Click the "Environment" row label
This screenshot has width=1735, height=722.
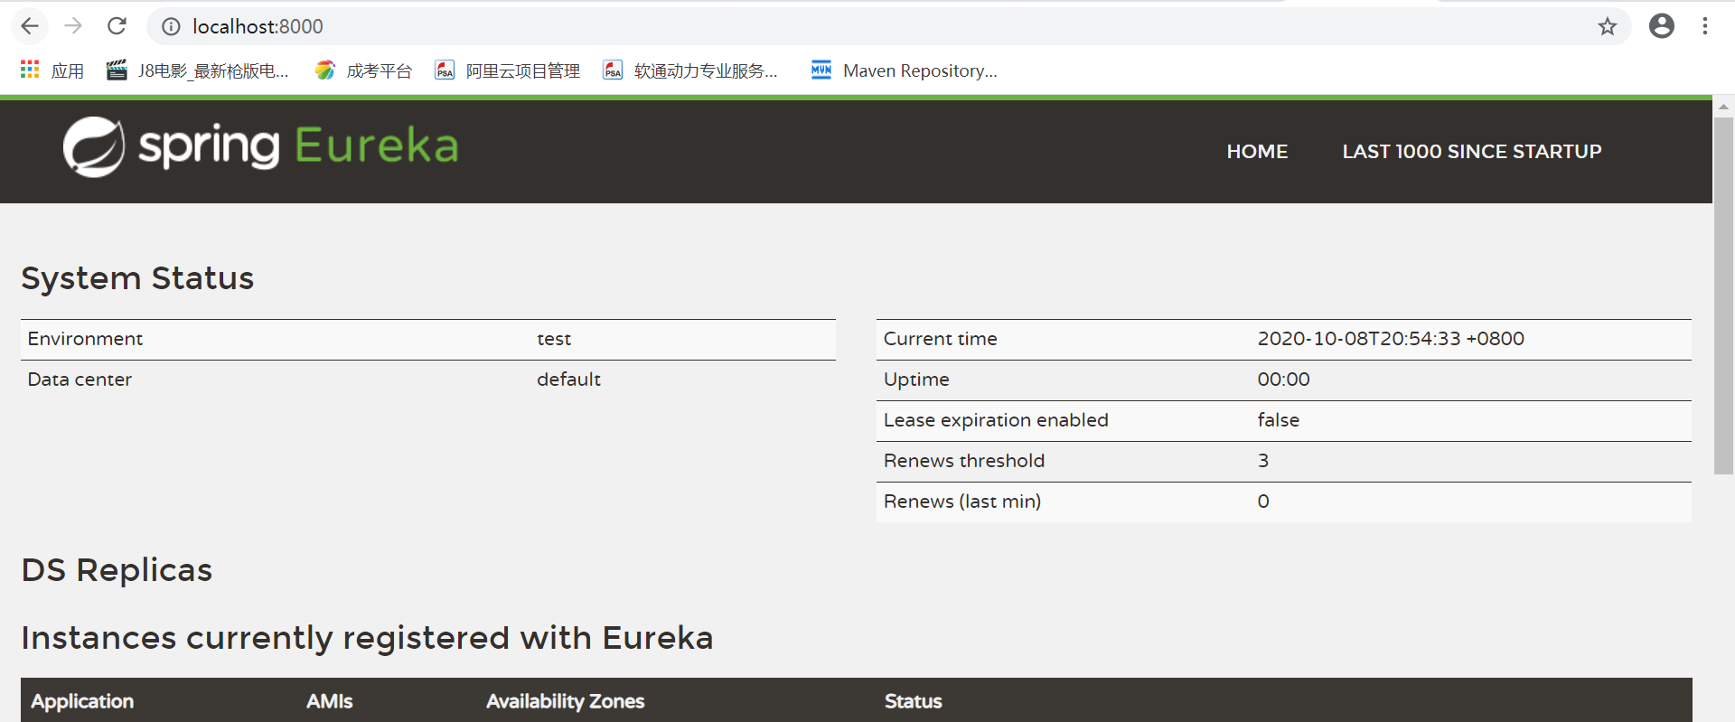(x=85, y=339)
